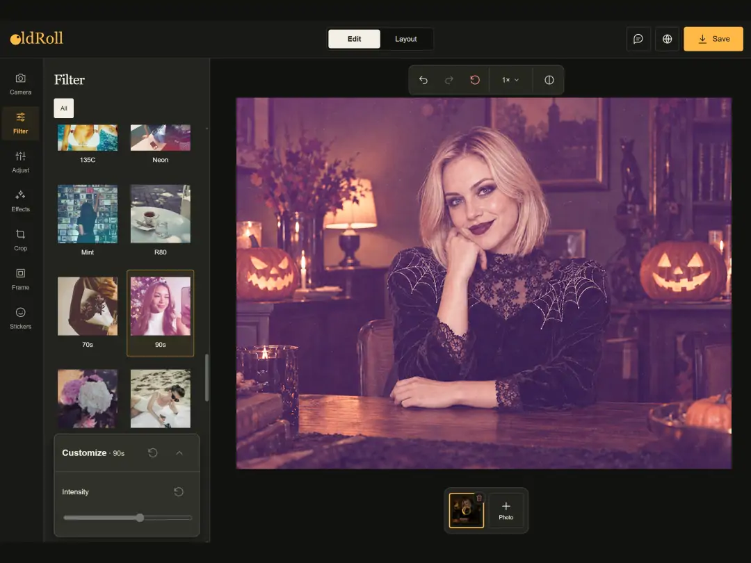751x563 pixels.
Task: Select the All filter category
Action: click(x=64, y=108)
